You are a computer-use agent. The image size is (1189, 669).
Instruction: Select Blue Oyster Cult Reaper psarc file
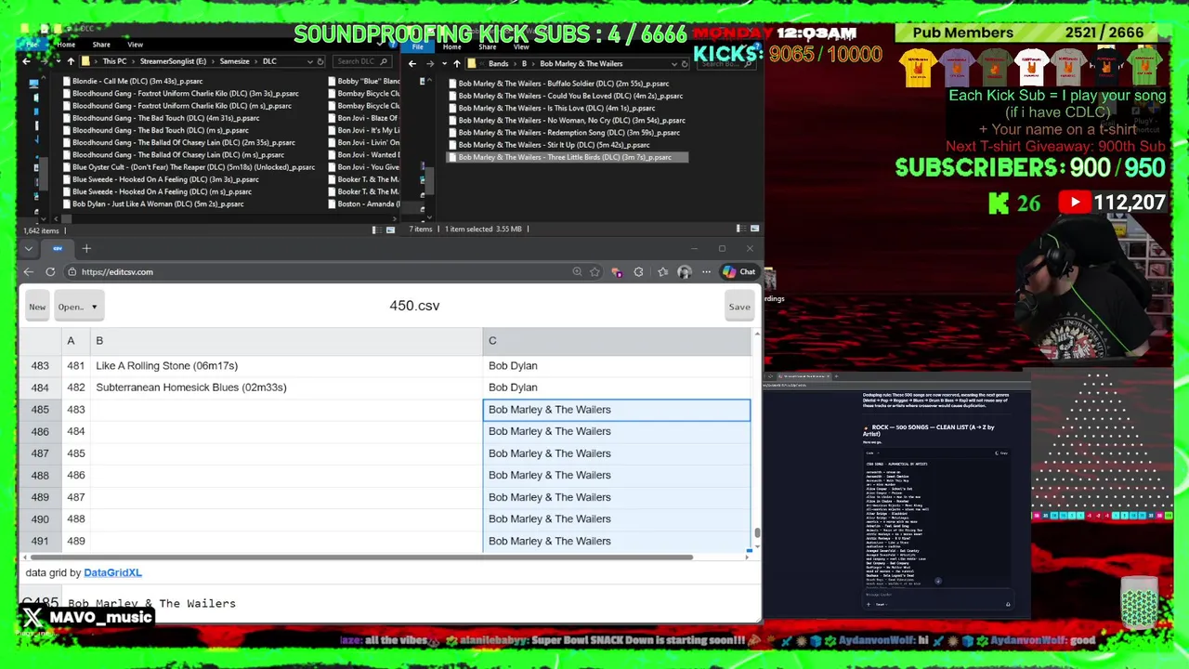point(187,167)
